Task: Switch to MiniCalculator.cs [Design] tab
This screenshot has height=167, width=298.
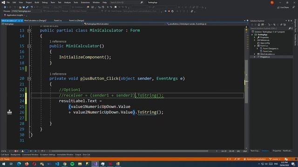Action: tap(35, 20)
